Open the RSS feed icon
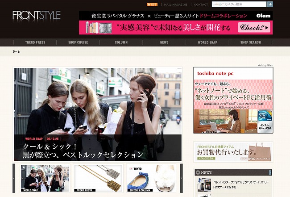290x197 pixels. (x=152, y=4)
